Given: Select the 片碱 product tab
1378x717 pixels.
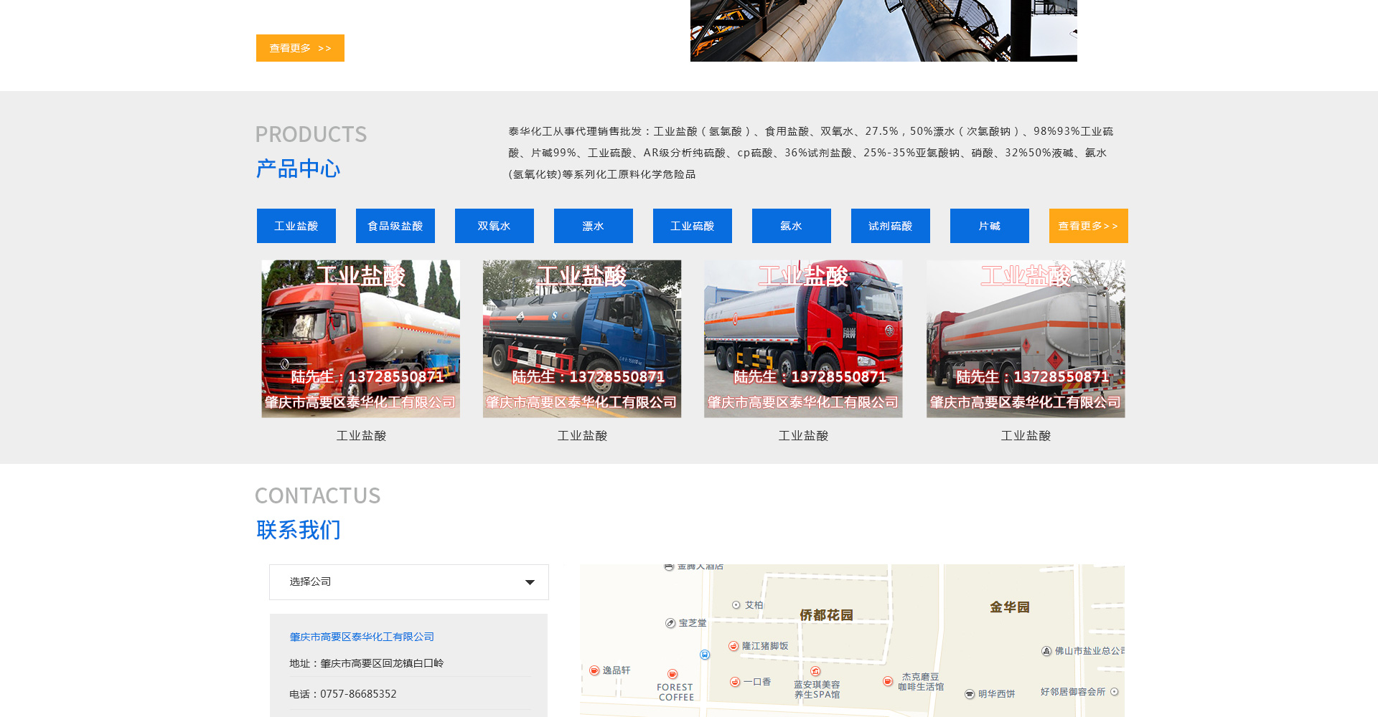Looking at the screenshot, I should point(989,226).
